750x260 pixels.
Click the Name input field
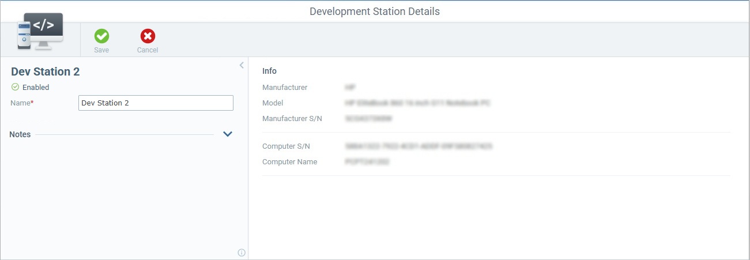tap(156, 103)
